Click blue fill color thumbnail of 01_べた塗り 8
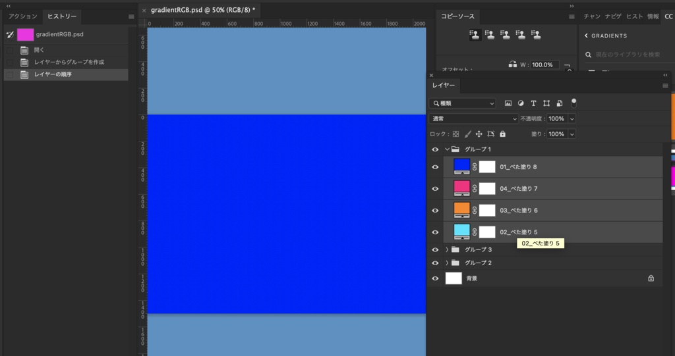Screen dimensions: 675x356 pos(462,166)
